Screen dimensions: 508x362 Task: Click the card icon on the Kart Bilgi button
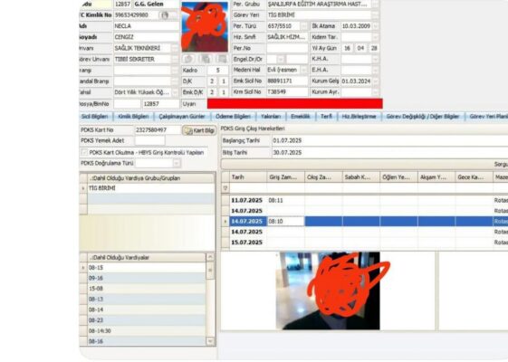click(188, 130)
